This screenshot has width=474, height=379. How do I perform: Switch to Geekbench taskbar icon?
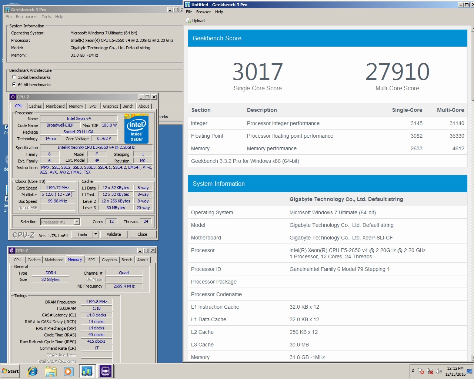point(87,371)
